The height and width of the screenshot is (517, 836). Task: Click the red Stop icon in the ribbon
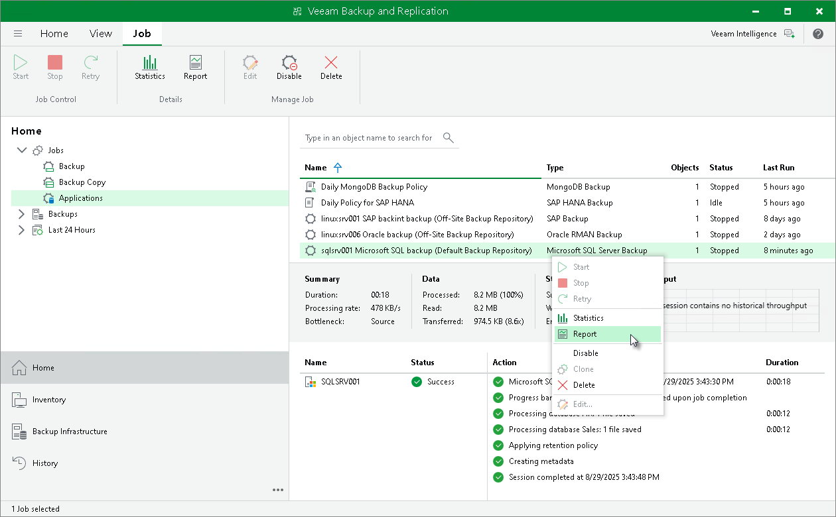(54, 66)
